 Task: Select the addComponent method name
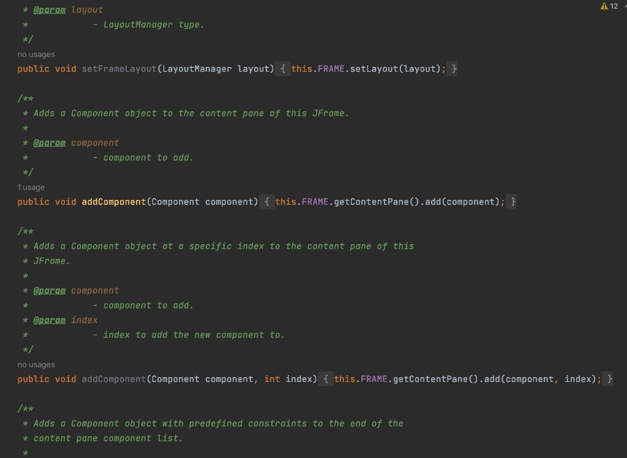[113, 201]
